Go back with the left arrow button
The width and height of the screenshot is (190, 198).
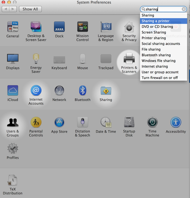[6, 9]
